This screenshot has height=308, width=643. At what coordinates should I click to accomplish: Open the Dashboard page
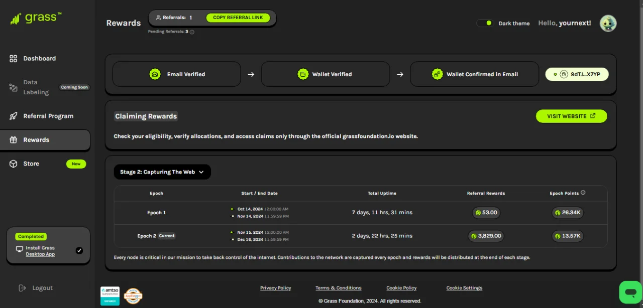[x=39, y=59]
